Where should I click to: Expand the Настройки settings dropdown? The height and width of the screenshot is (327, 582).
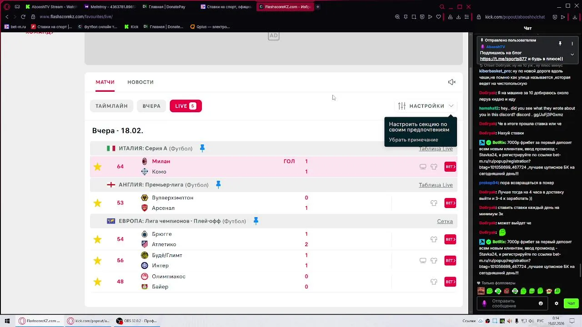[x=426, y=106]
